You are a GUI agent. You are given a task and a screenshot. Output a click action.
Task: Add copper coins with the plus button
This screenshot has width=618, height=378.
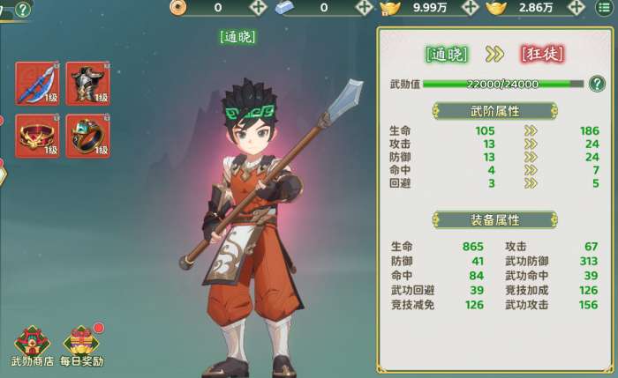point(259,7)
